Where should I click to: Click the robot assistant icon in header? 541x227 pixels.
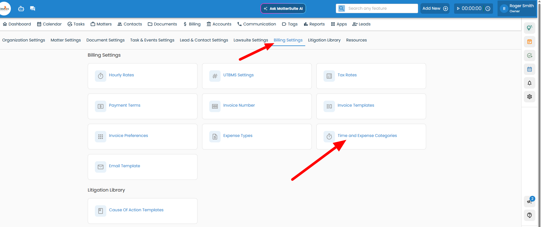click(x=21, y=9)
